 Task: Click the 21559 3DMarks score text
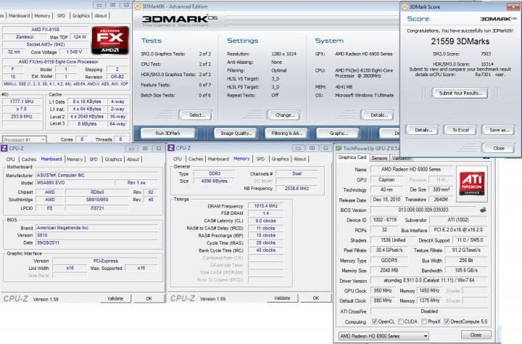click(460, 41)
